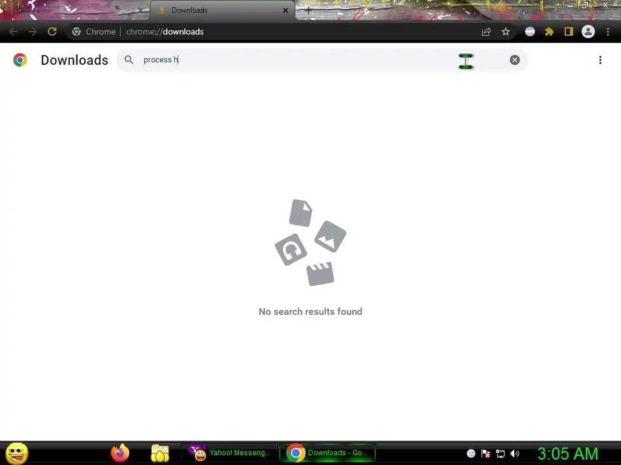This screenshot has width=621, height=465.
Task: Open the yellow folder taskbar icon
Action: pyautogui.click(x=159, y=453)
